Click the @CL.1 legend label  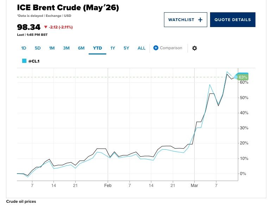[34, 61]
